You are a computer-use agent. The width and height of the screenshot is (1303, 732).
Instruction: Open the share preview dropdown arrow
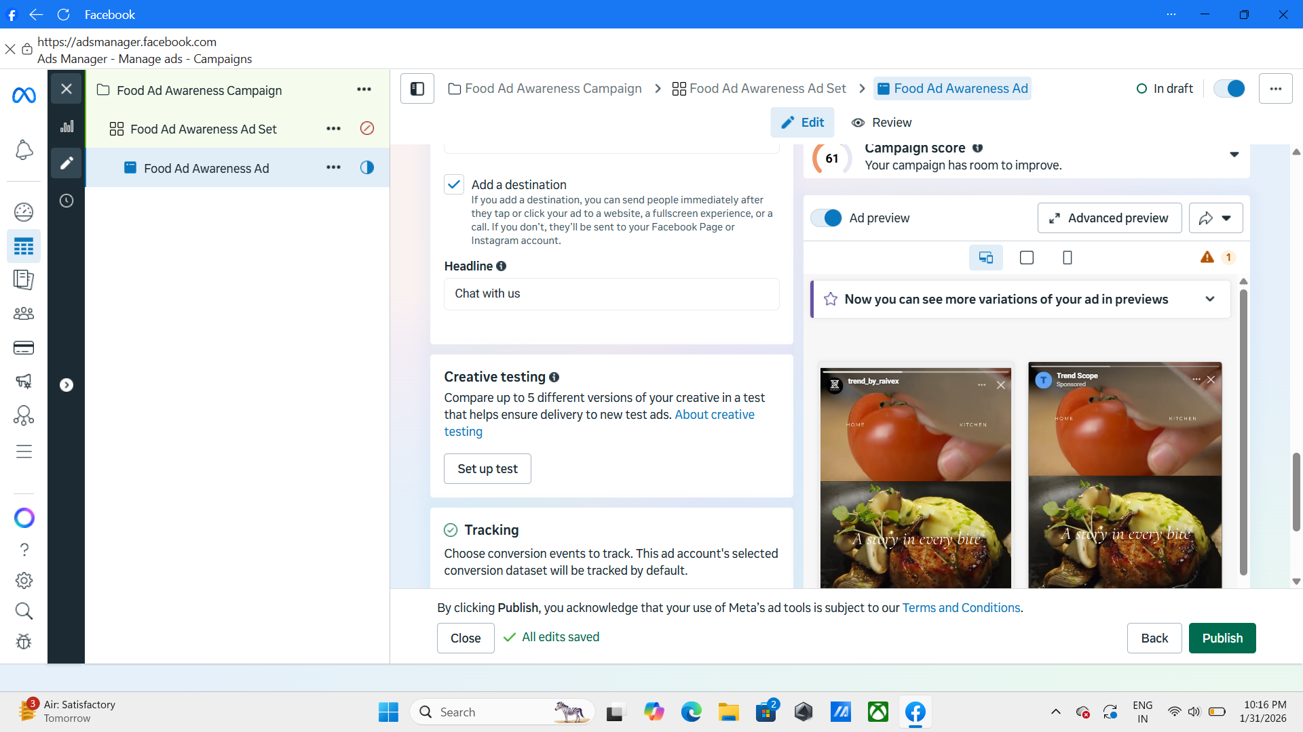pyautogui.click(x=1226, y=218)
